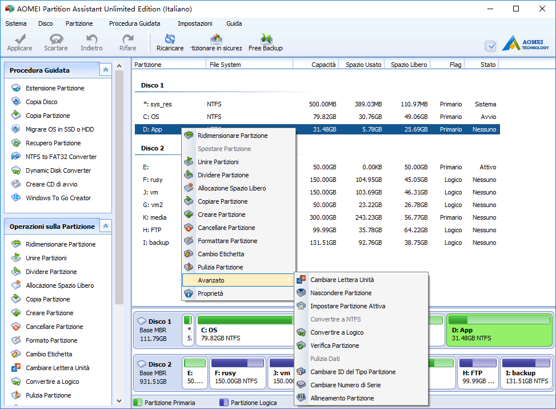The width and height of the screenshot is (556, 409).
Task: Select the C: OS row in partition list
Action: click(x=317, y=117)
